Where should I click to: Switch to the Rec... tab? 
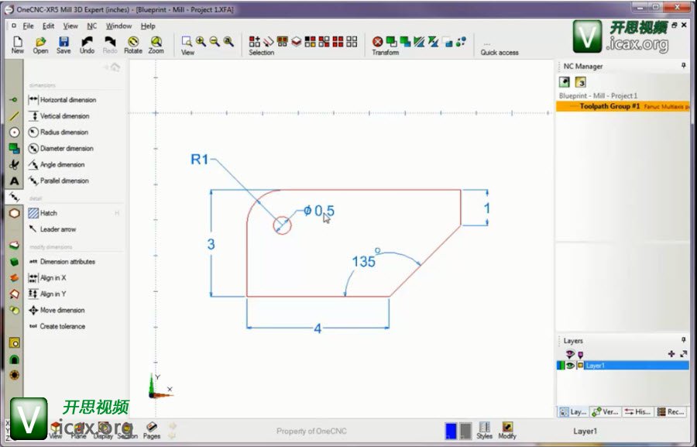click(x=671, y=412)
